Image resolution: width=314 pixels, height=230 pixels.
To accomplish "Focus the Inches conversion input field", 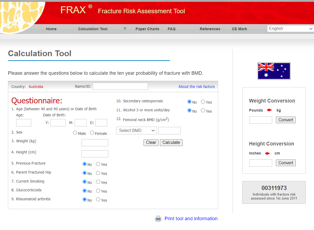I will click(x=261, y=163).
